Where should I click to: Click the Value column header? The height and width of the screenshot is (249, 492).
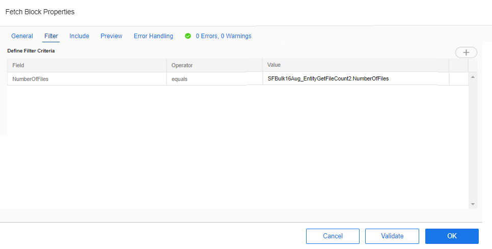pos(356,65)
